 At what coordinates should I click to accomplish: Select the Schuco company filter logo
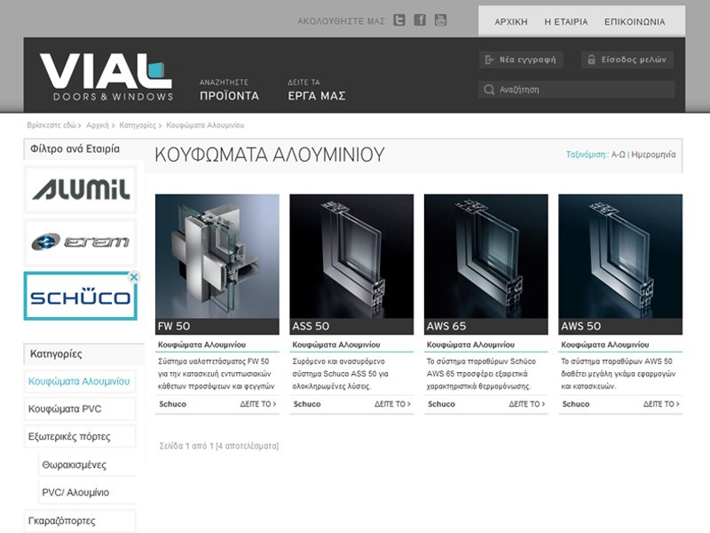click(81, 297)
